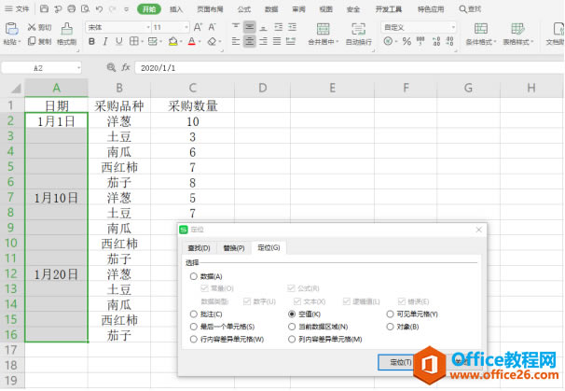Click the select-all corner of the sheet
565x391 pixels.
point(15,88)
